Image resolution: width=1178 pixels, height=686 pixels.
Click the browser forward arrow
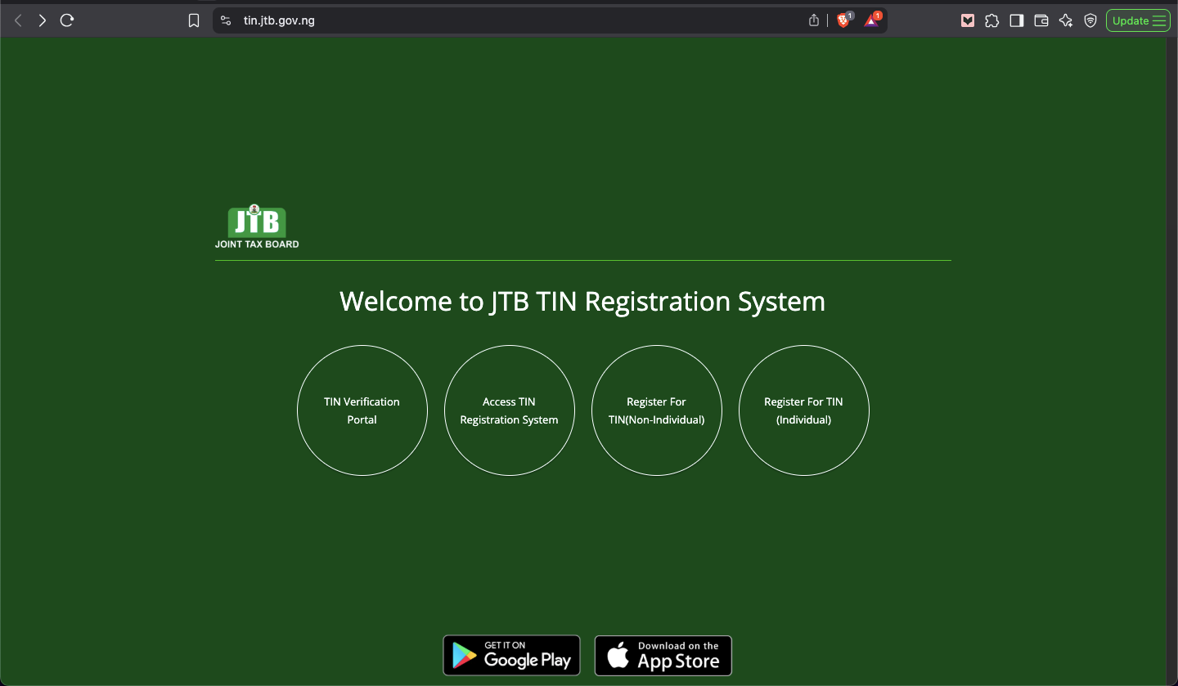click(x=43, y=20)
